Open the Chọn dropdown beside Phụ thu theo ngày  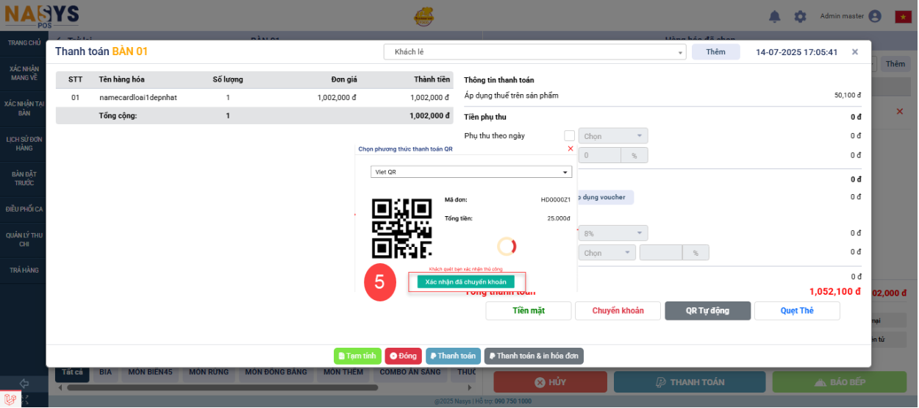point(612,136)
